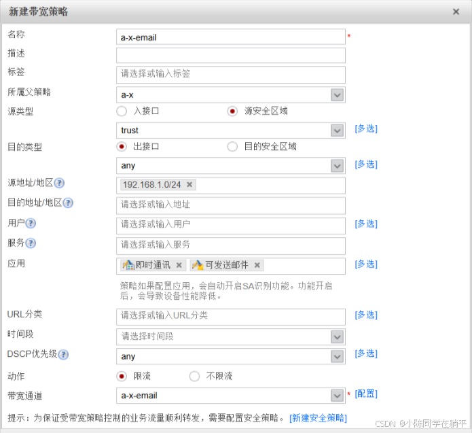Viewport: 472px width, 433px height.
Task: Remove the 即时通讯 application tag
Action: (179, 265)
